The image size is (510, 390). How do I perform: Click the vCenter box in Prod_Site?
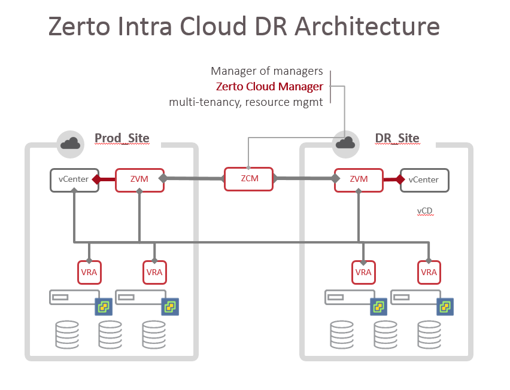(x=74, y=180)
